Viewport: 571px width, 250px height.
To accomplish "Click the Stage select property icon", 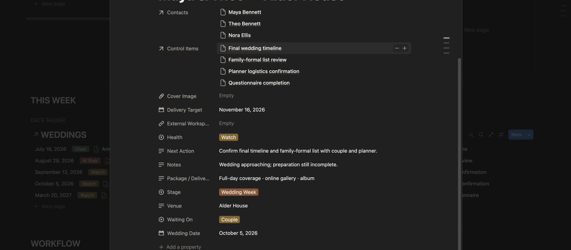I will (x=161, y=192).
